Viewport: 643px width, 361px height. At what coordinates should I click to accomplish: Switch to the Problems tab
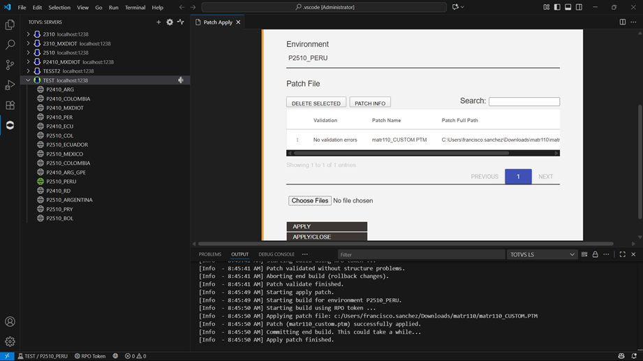(x=210, y=254)
